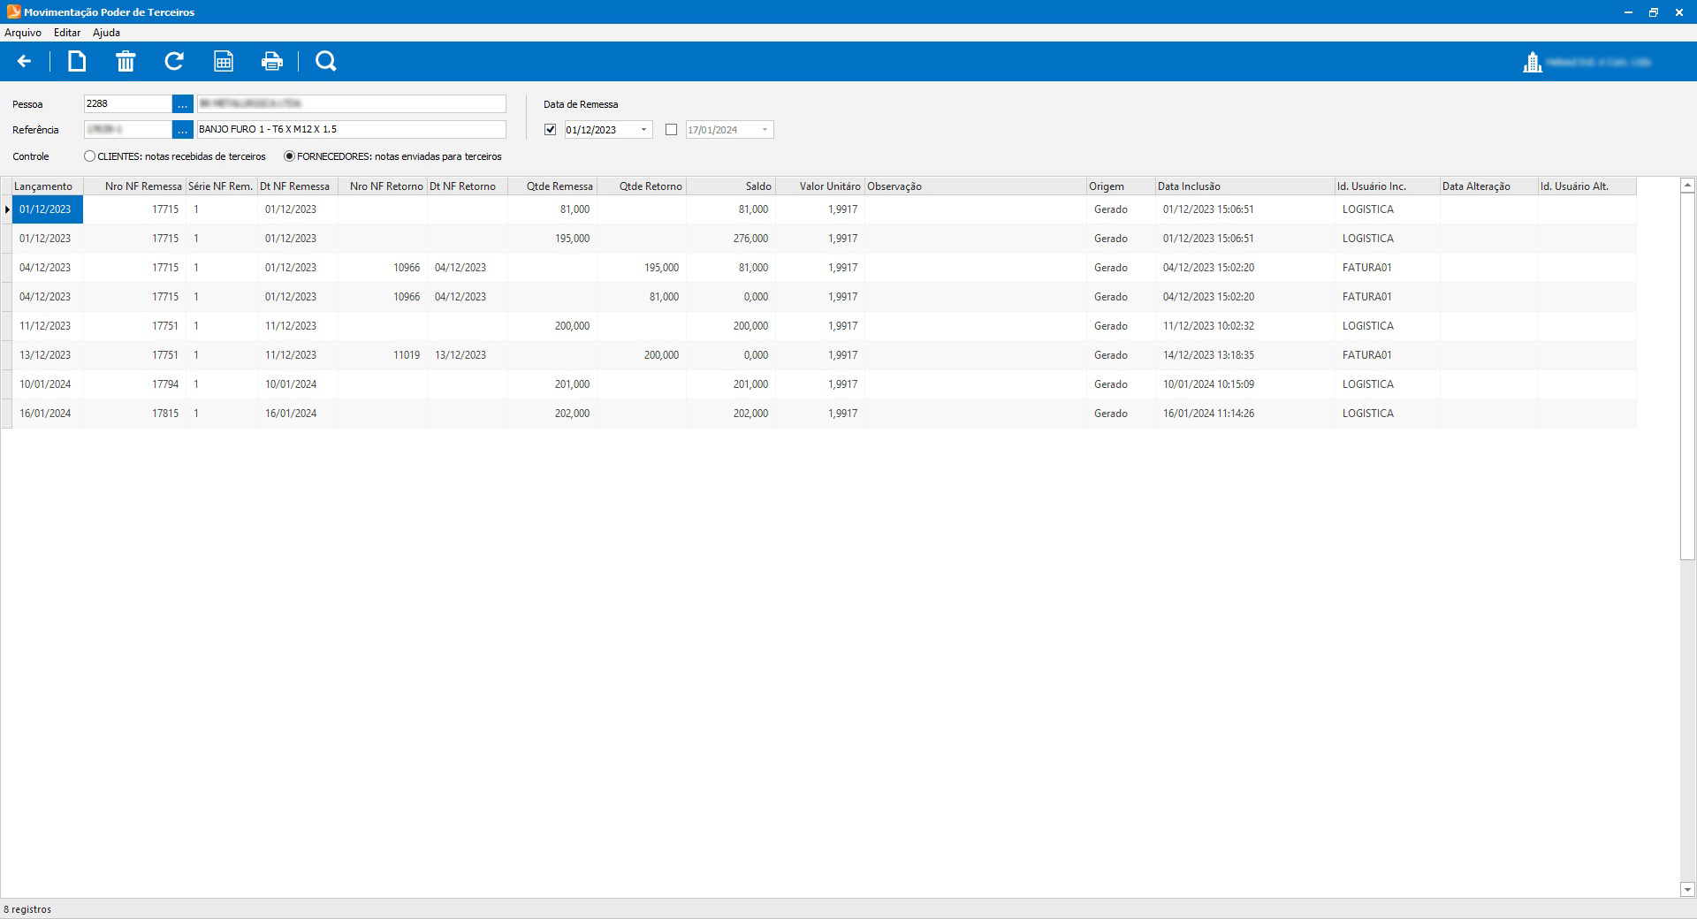Click the Saldo column header
The image size is (1697, 919).
(731, 186)
